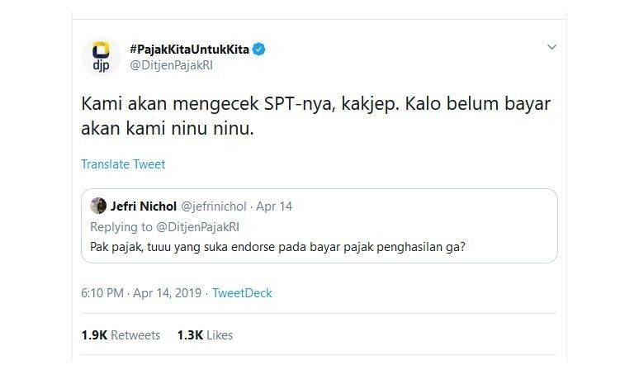
Task: Click the Likes label text
Action: [x=220, y=335]
